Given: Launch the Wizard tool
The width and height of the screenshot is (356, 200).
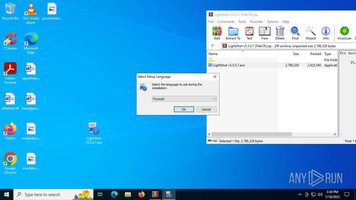Looking at the screenshot, I should pos(310,33).
